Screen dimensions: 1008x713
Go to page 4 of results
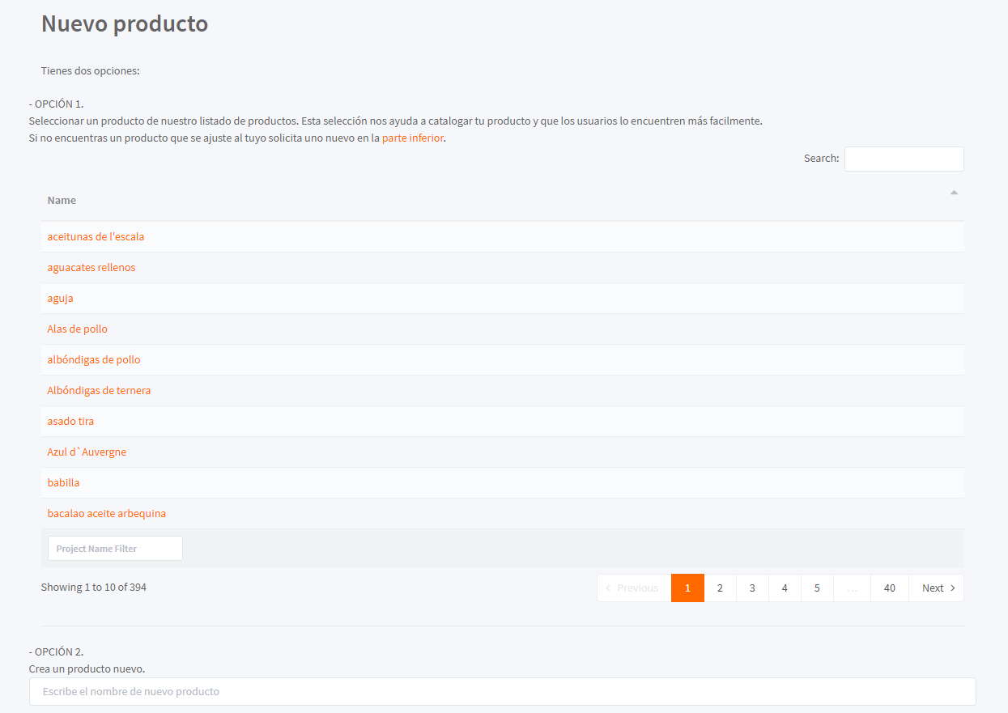pyautogui.click(x=785, y=588)
